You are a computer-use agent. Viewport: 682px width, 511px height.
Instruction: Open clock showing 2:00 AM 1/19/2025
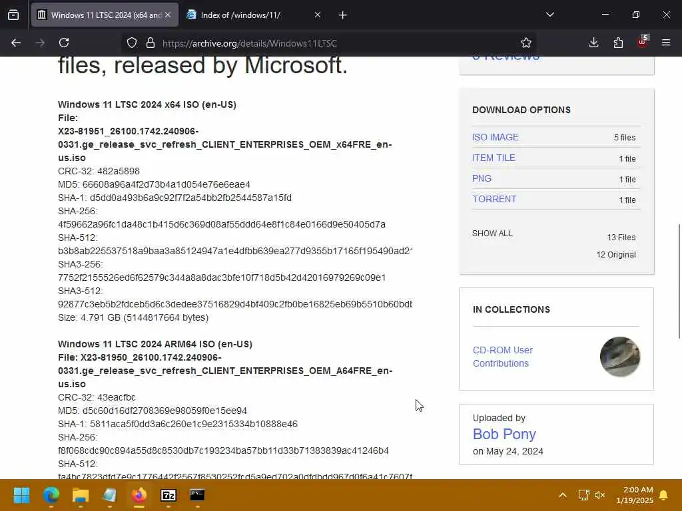coord(635,495)
